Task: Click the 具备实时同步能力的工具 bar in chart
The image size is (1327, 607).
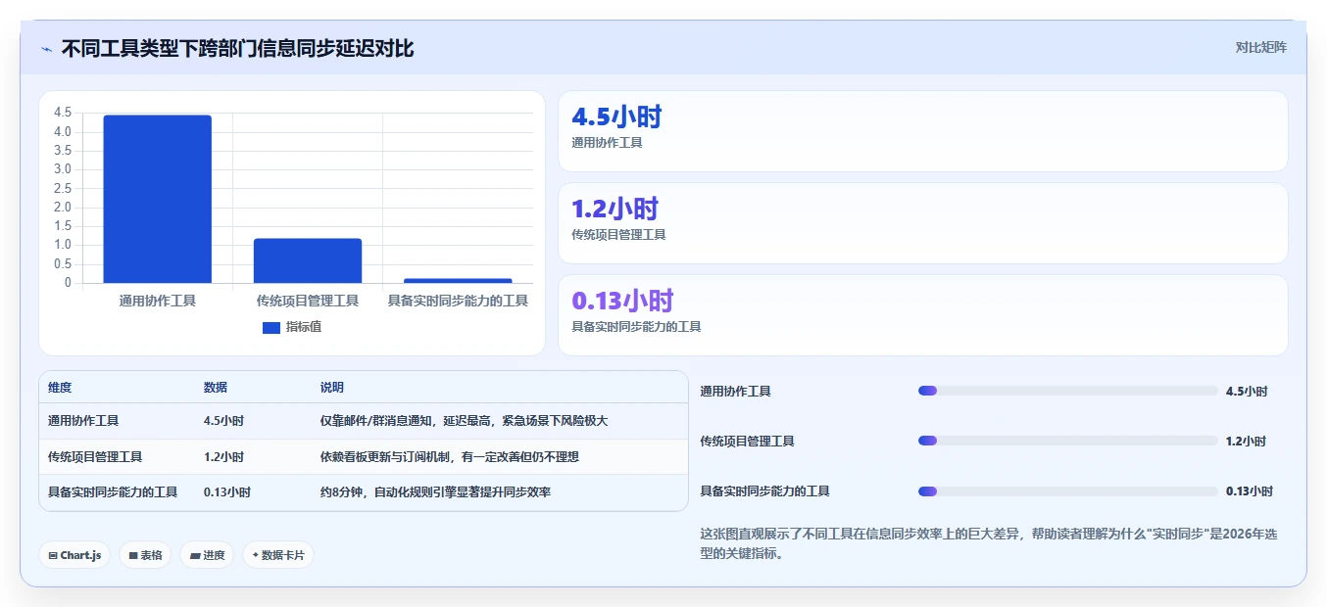Action: [458, 281]
